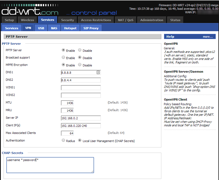The height and width of the screenshot is (180, 219).
Task: Open the Services sub-tab
Action: coord(12,28)
